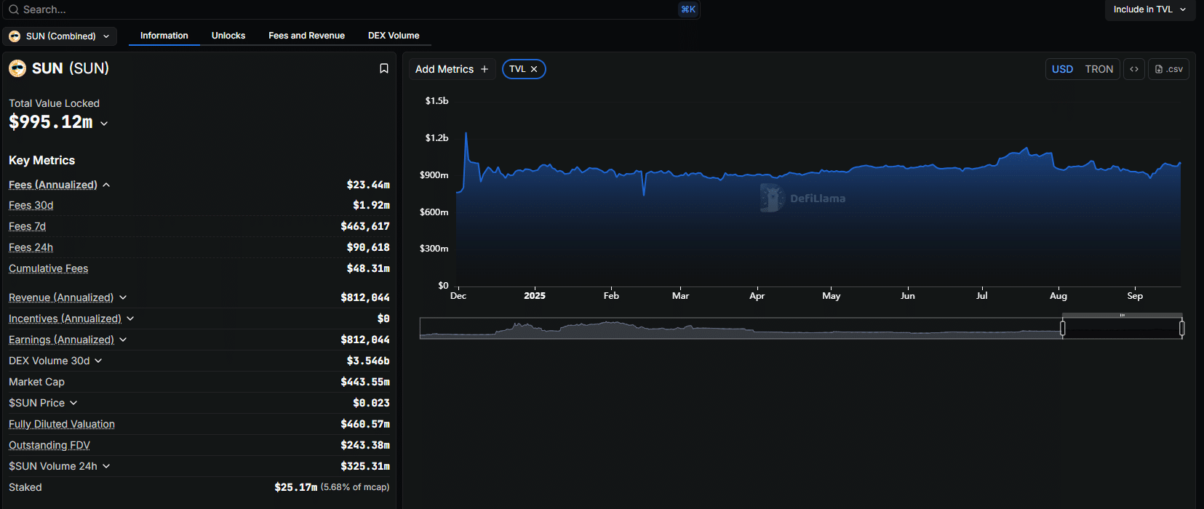Download chart data as .csv
Image resolution: width=1204 pixels, height=509 pixels.
(1168, 69)
